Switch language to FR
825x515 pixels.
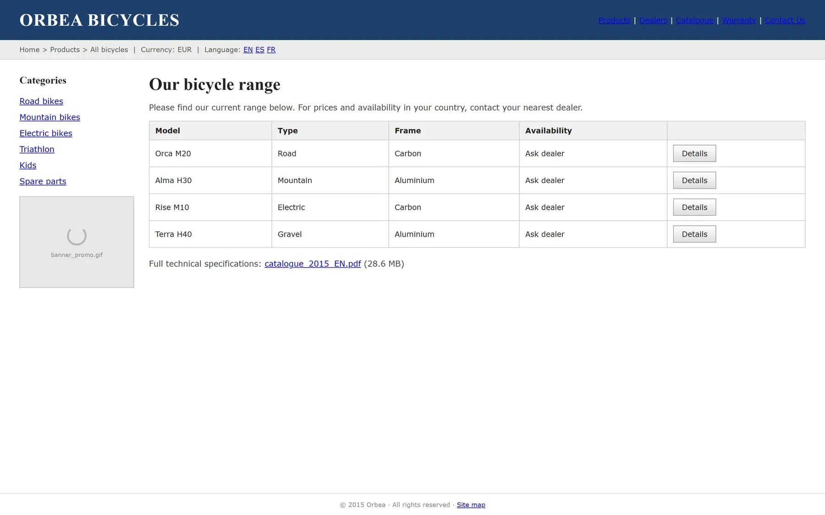click(x=271, y=49)
